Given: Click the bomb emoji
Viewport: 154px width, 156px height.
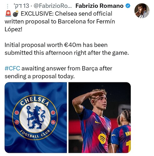Looking at the screenshot, I should 16,14.
